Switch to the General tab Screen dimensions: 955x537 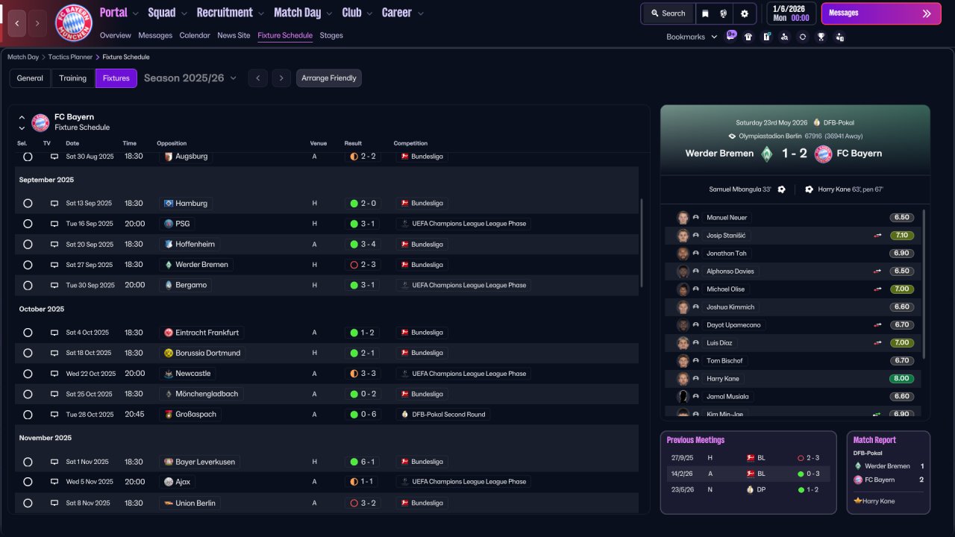point(30,78)
